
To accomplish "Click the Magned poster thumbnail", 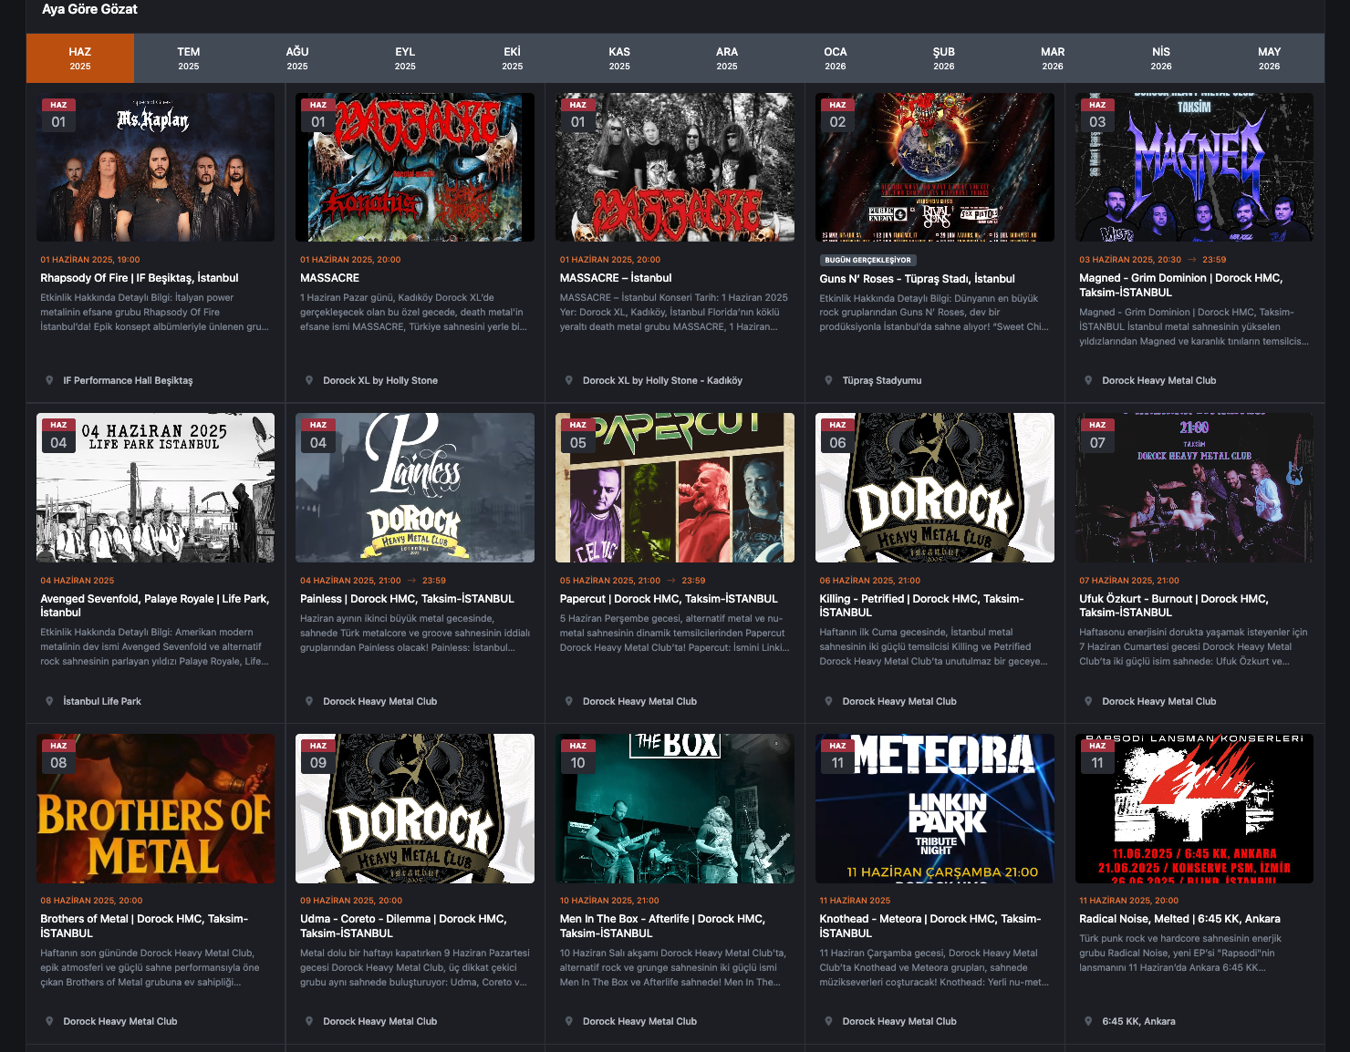I will click(1194, 167).
